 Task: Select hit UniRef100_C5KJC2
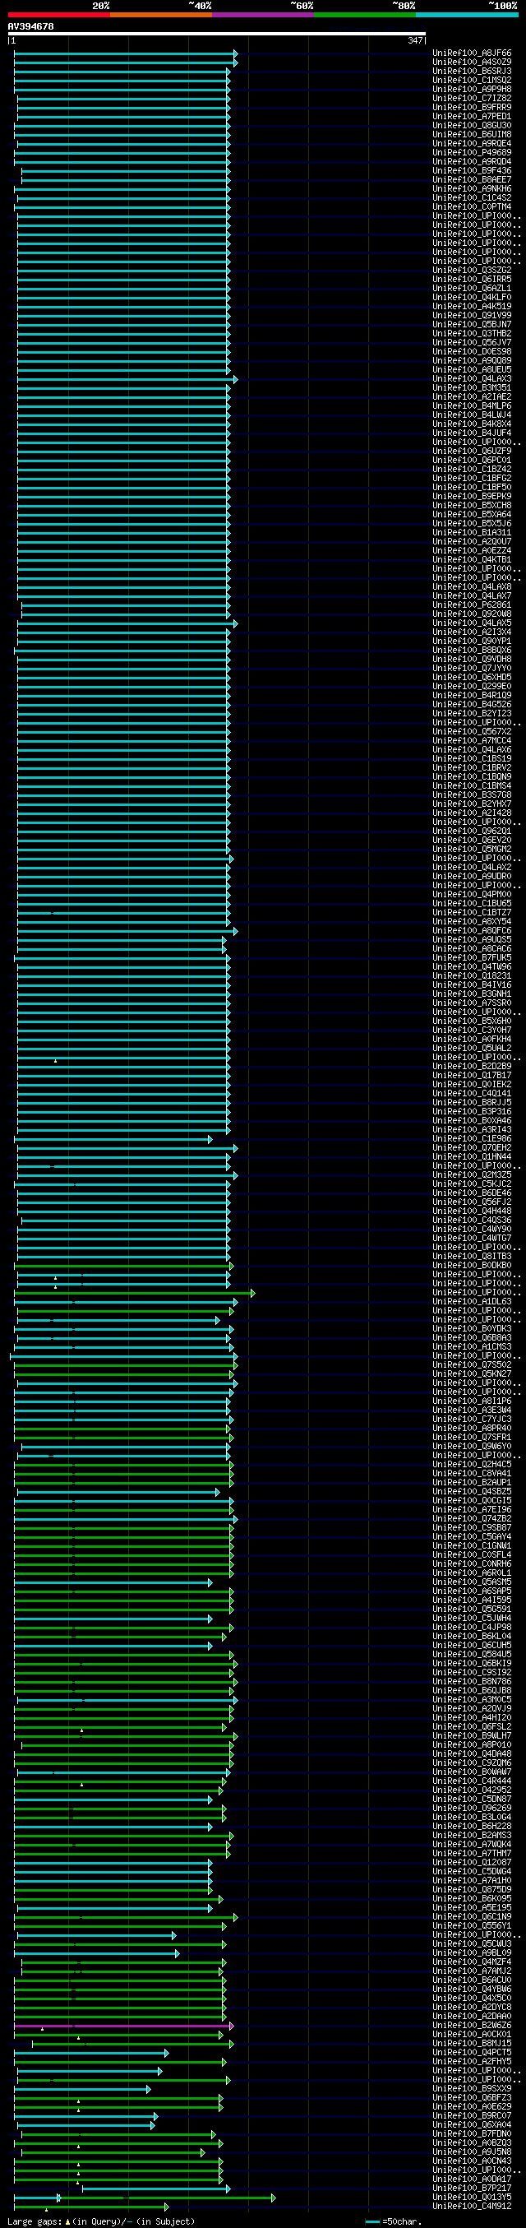point(472,1184)
